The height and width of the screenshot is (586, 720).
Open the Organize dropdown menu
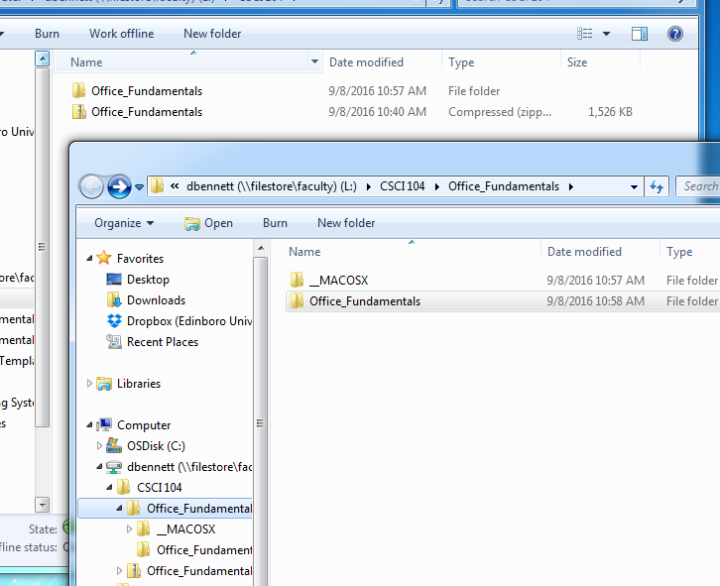click(124, 223)
